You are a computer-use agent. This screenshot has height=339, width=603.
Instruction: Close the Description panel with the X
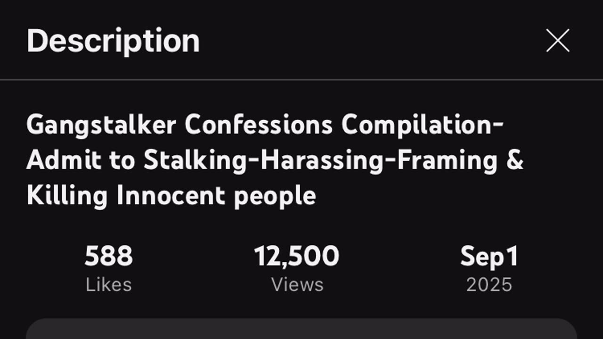click(x=558, y=40)
